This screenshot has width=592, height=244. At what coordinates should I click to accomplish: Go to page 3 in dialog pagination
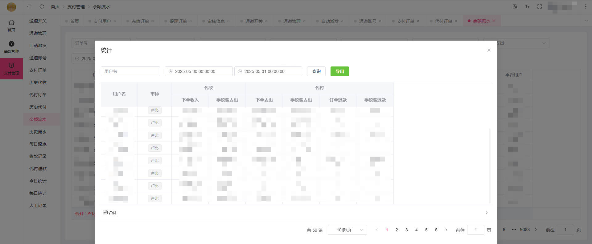pyautogui.click(x=406, y=230)
